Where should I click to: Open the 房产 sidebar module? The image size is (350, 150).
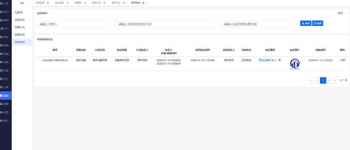6,12
